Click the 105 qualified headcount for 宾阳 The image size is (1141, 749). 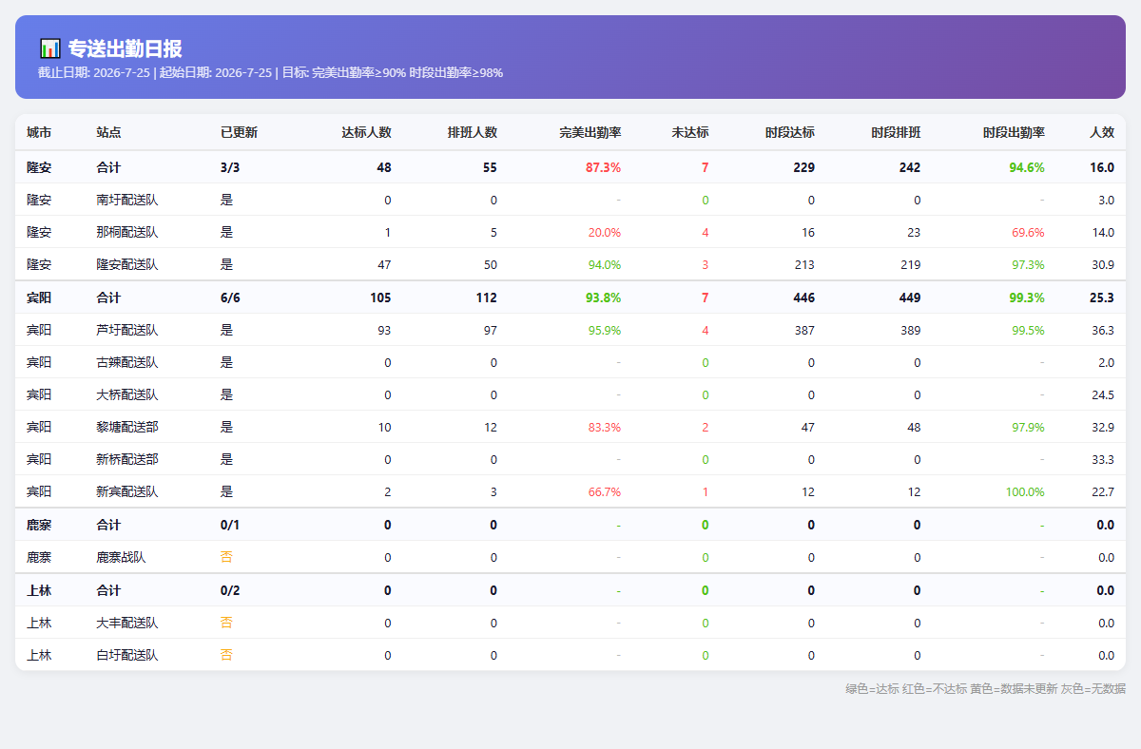(380, 298)
